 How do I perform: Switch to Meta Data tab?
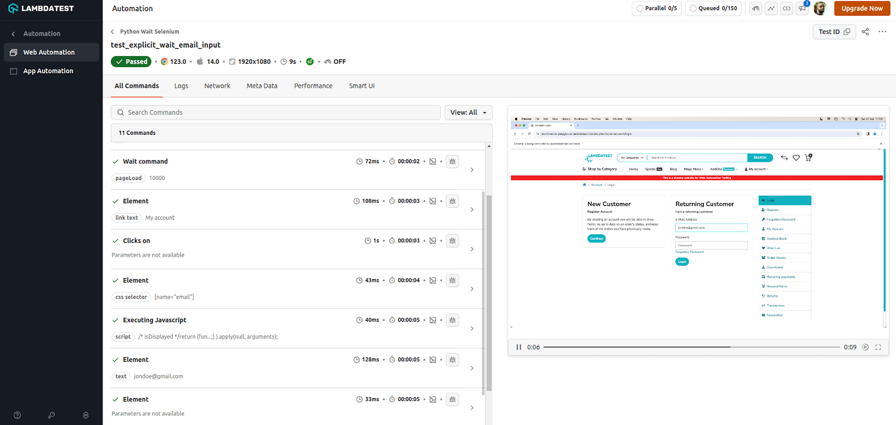point(262,86)
